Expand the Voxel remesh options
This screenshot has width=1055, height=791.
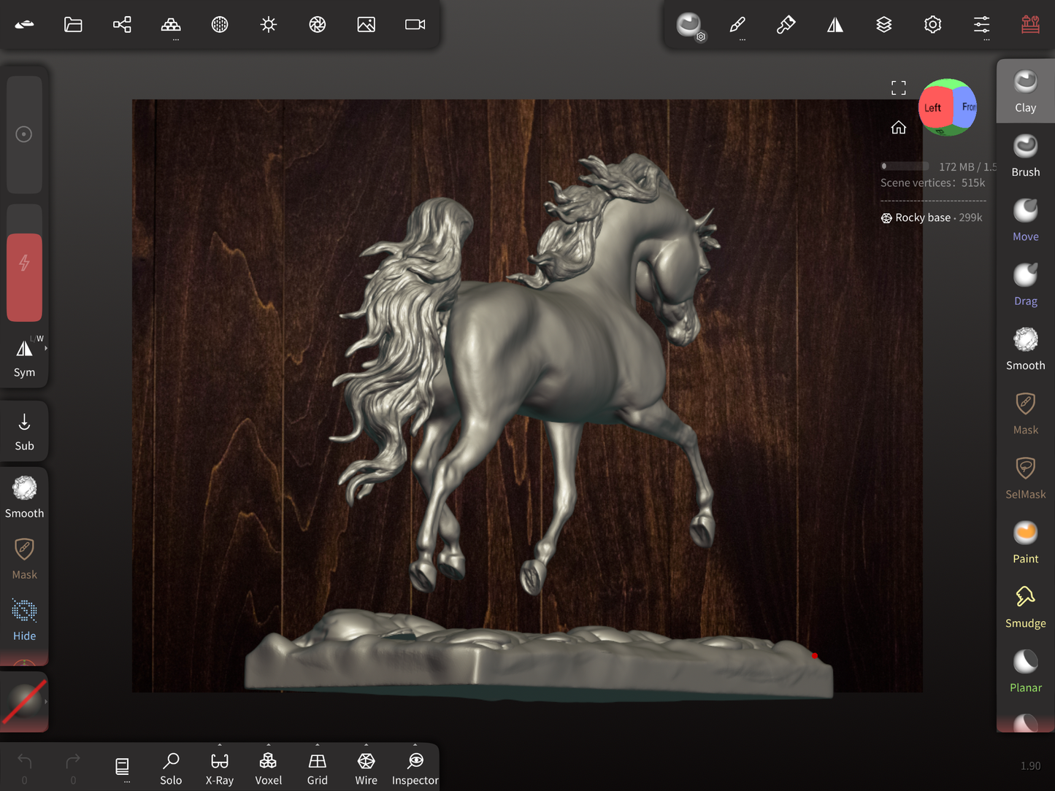pos(268,746)
